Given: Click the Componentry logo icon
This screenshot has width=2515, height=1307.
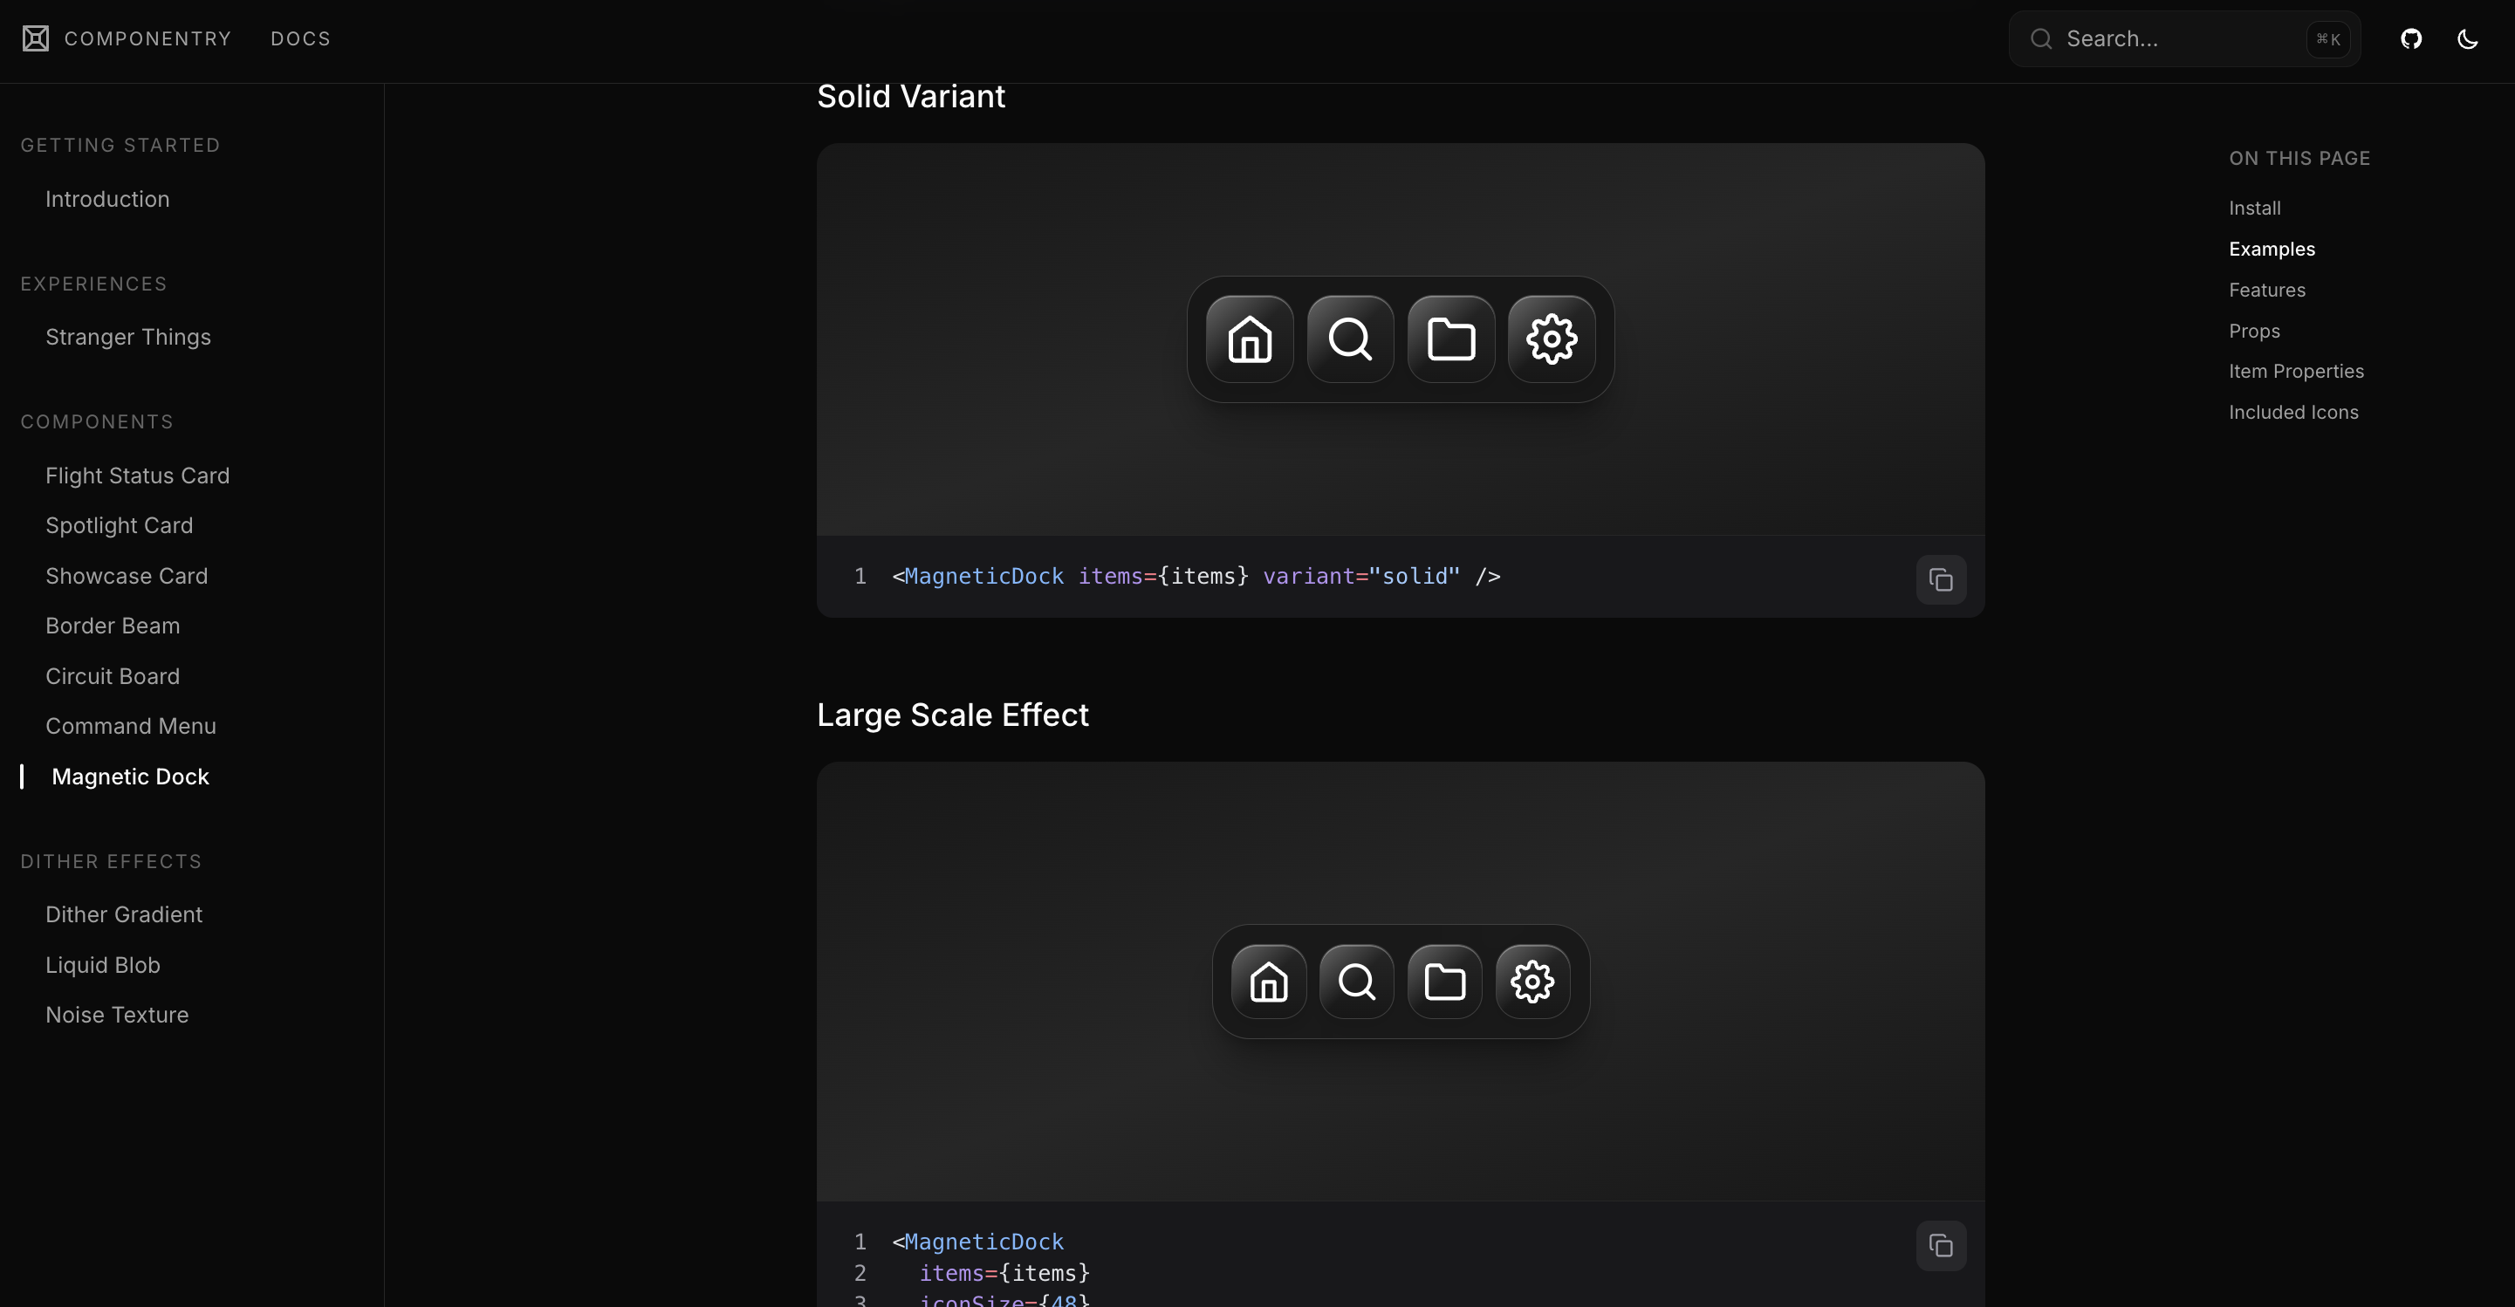Looking at the screenshot, I should coord(36,39).
